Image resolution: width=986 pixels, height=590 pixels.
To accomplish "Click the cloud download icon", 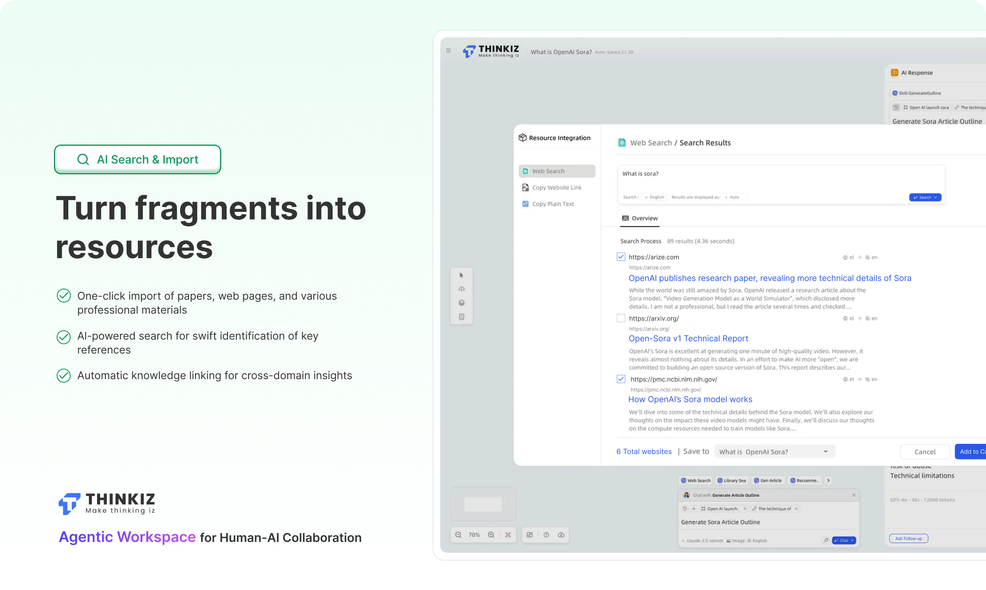I will pyautogui.click(x=561, y=535).
